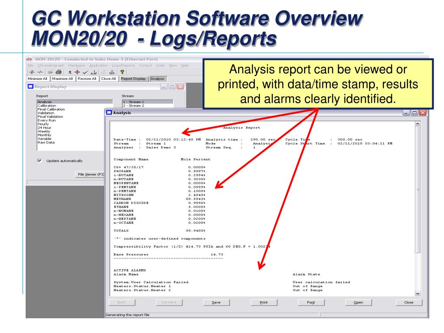444x333 pixels.
Task: Click the Close button in the Analysis window
Action: 408,302
